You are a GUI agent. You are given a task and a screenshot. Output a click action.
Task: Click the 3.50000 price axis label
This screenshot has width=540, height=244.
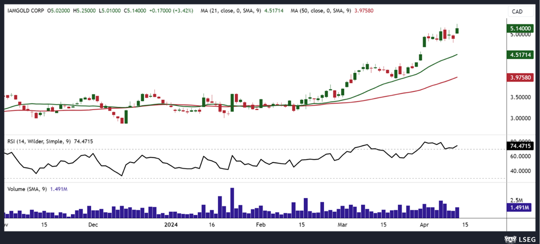tap(520, 98)
